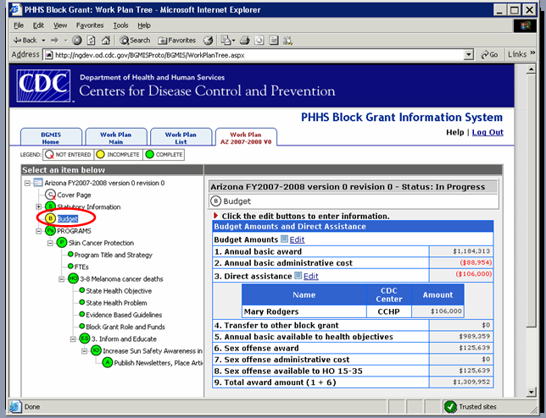Click the Budget Amounts edit icon
The image size is (546, 418).
click(285, 240)
